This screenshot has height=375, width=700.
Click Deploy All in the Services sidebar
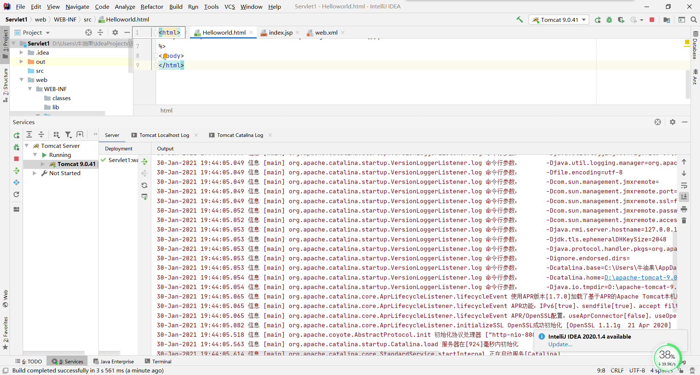[16, 170]
